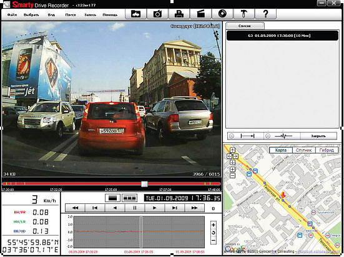The width and height of the screenshot is (344, 257).
Task: Toggle the event waveform filter button
Action: (282, 136)
